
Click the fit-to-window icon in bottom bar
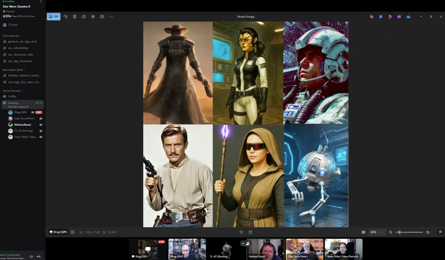(241, 232)
